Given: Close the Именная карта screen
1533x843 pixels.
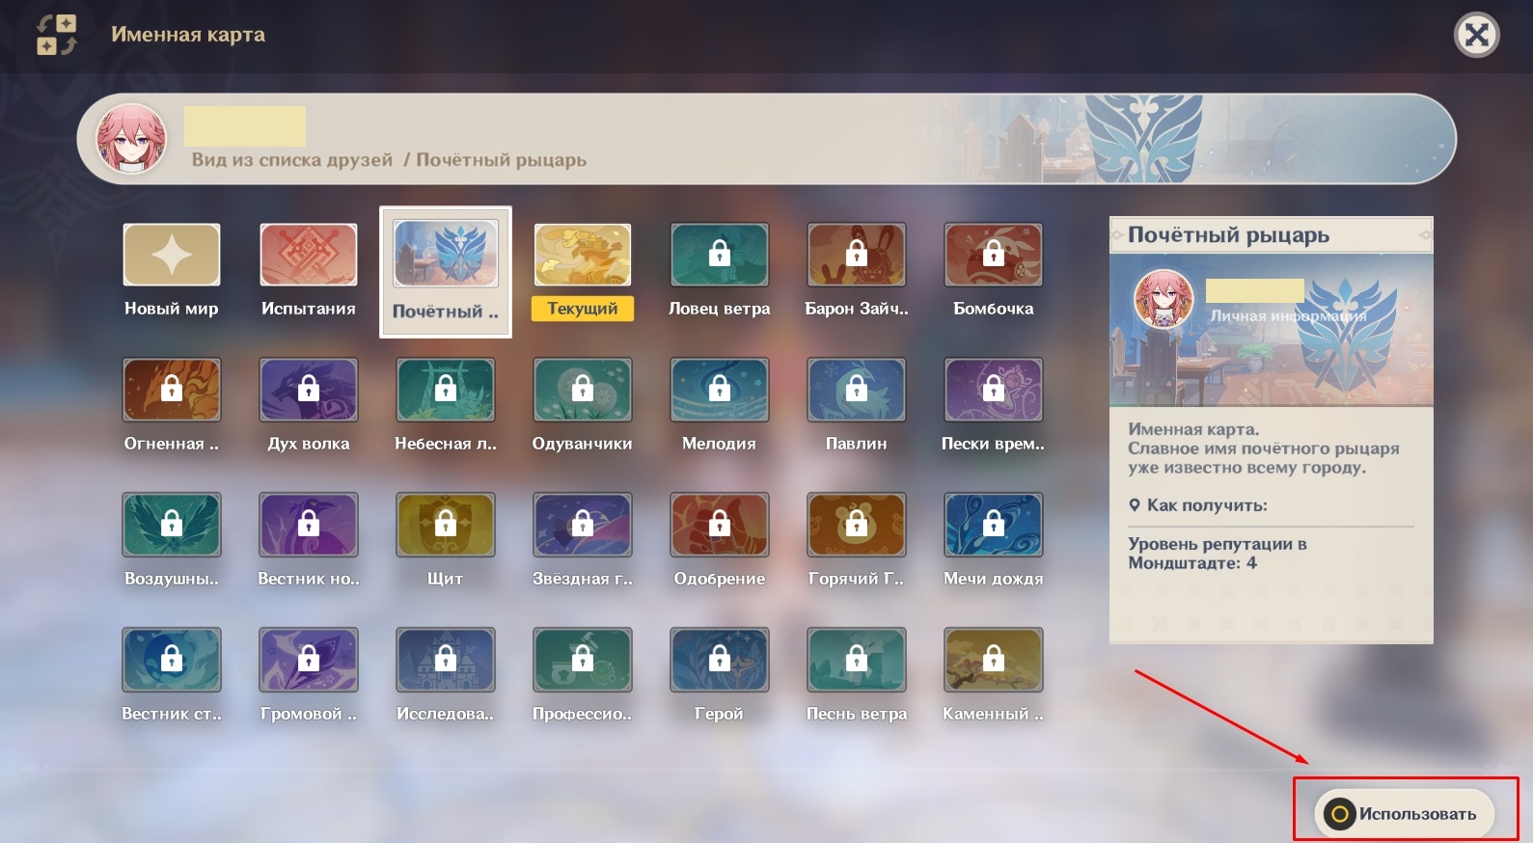Looking at the screenshot, I should click(1477, 36).
